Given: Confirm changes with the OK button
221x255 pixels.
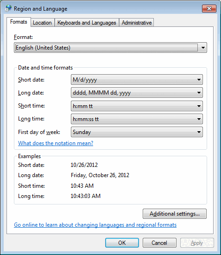Looking at the screenshot, I should click(x=122, y=243).
